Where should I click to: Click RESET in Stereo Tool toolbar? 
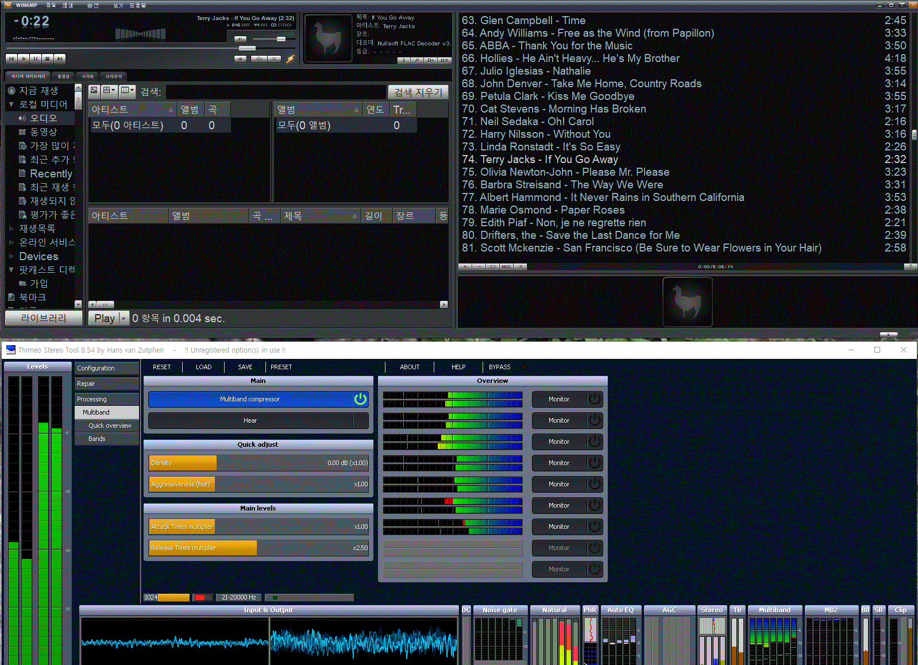click(162, 367)
